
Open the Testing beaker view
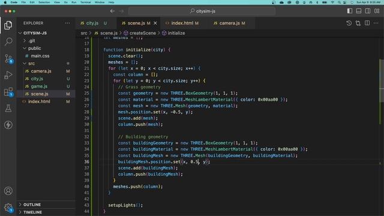(x=8, y=109)
